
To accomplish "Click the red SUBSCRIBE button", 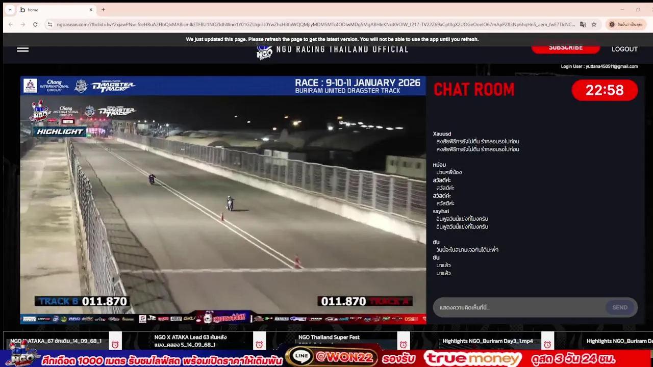I will pos(565,48).
